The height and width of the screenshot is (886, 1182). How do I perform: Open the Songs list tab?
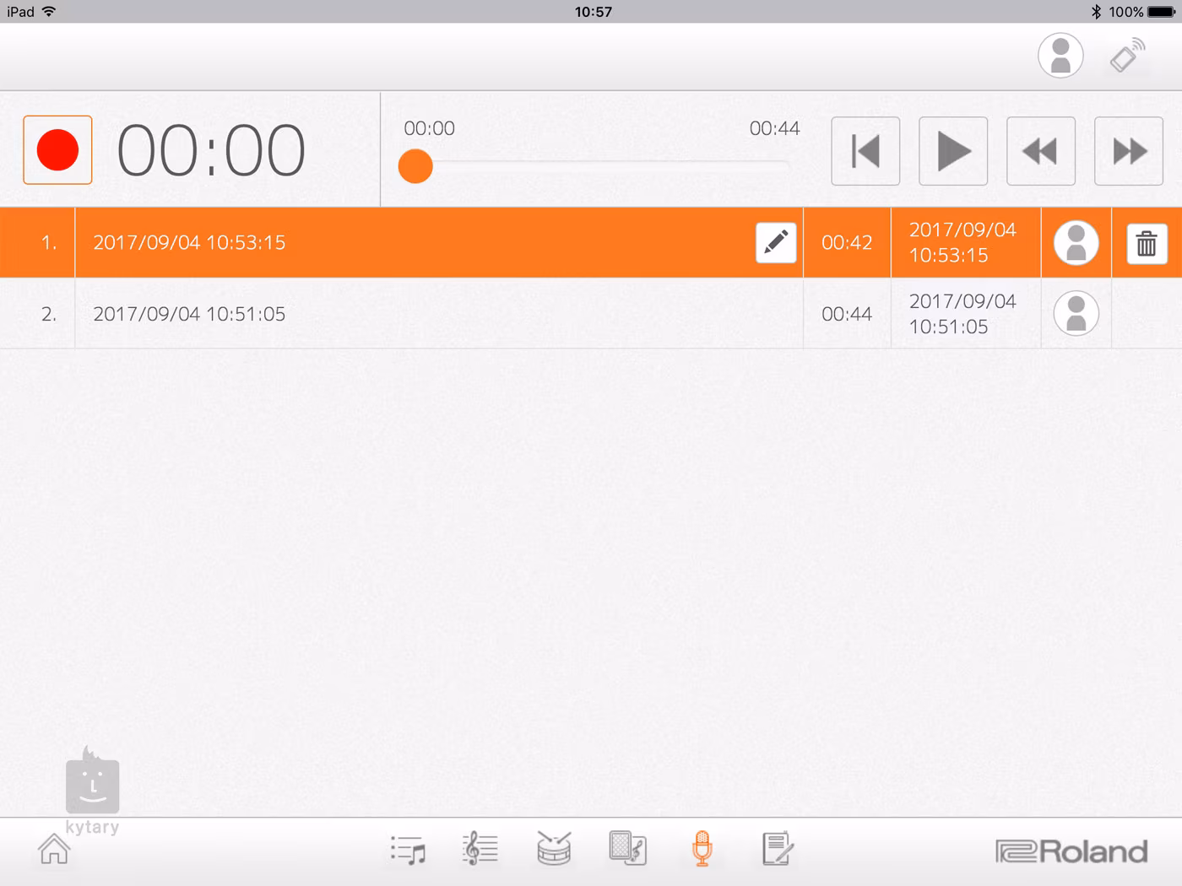pyautogui.click(x=408, y=850)
